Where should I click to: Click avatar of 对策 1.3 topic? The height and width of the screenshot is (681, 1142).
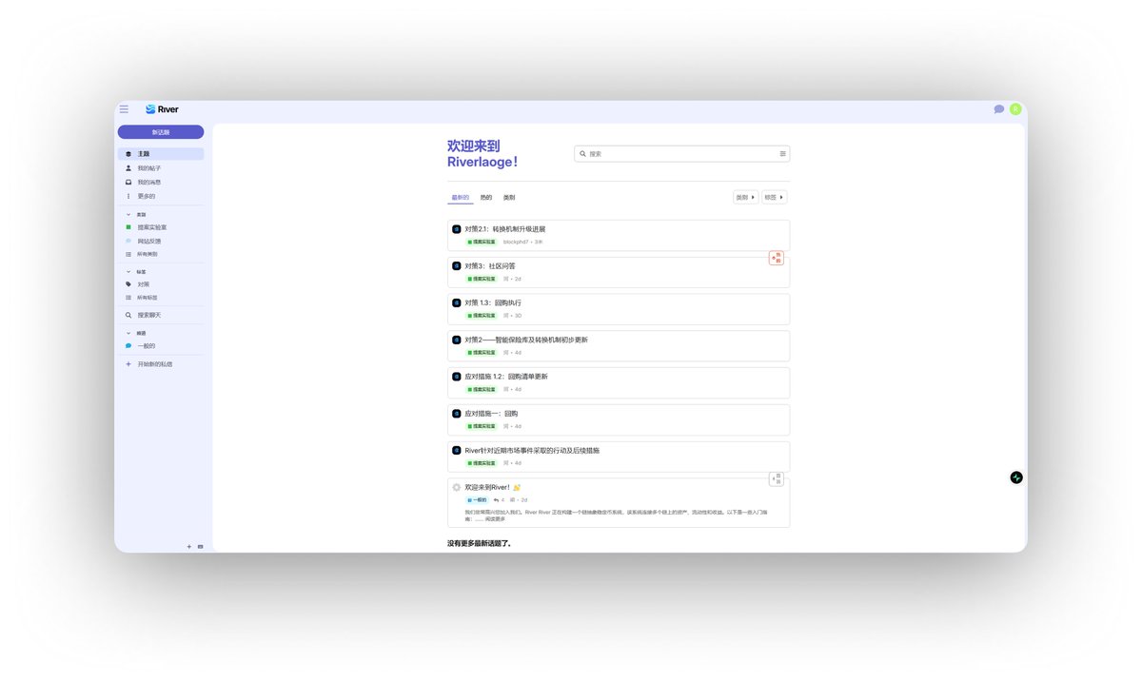coord(457,303)
